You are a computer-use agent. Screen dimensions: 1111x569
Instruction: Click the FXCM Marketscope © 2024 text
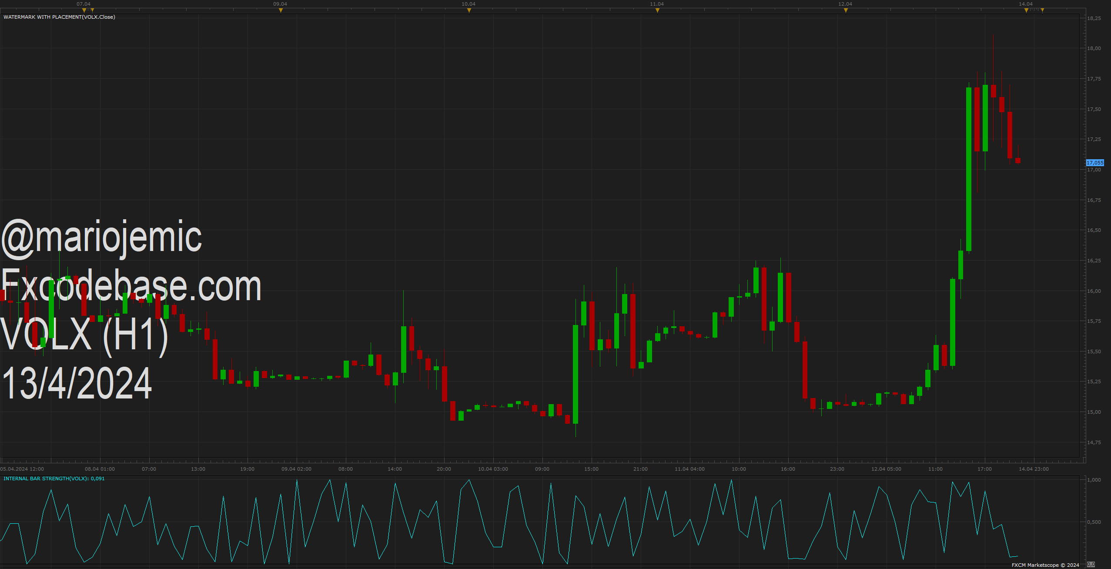[x=1045, y=565]
